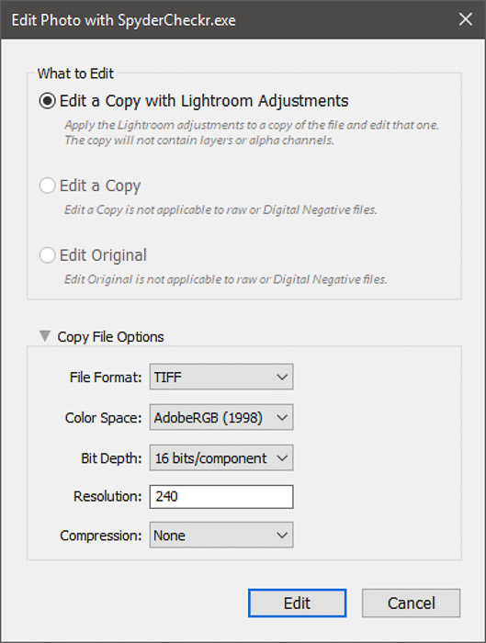Select the Edit Original radio button
486x643 pixels.
[x=47, y=255]
